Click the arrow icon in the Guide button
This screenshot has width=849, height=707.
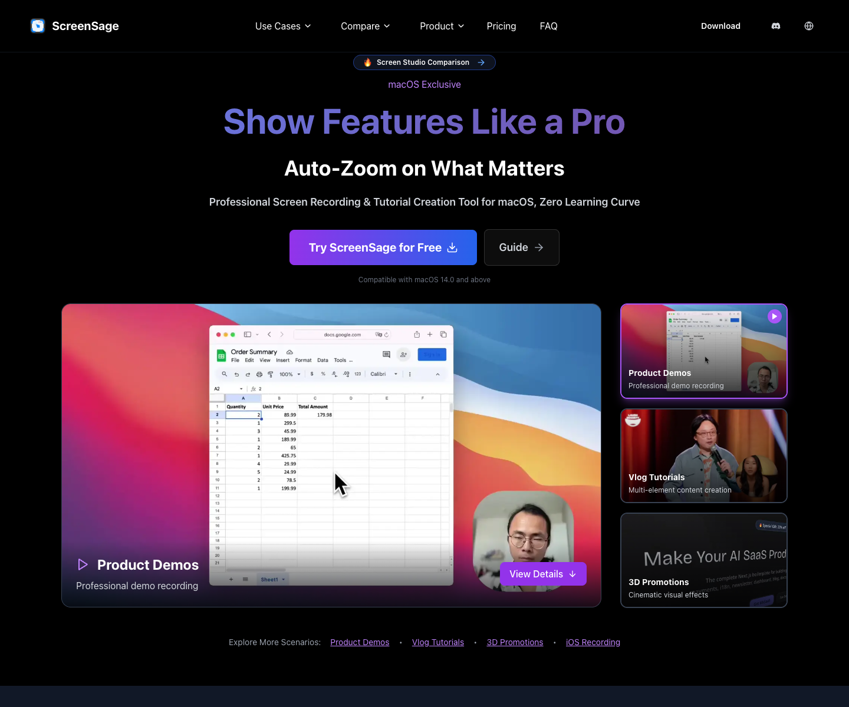point(539,247)
